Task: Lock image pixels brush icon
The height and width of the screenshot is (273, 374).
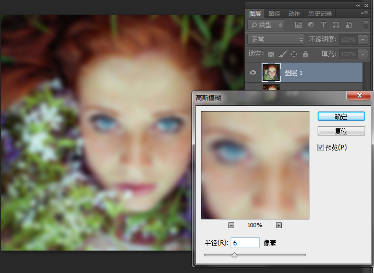Action: tap(282, 54)
